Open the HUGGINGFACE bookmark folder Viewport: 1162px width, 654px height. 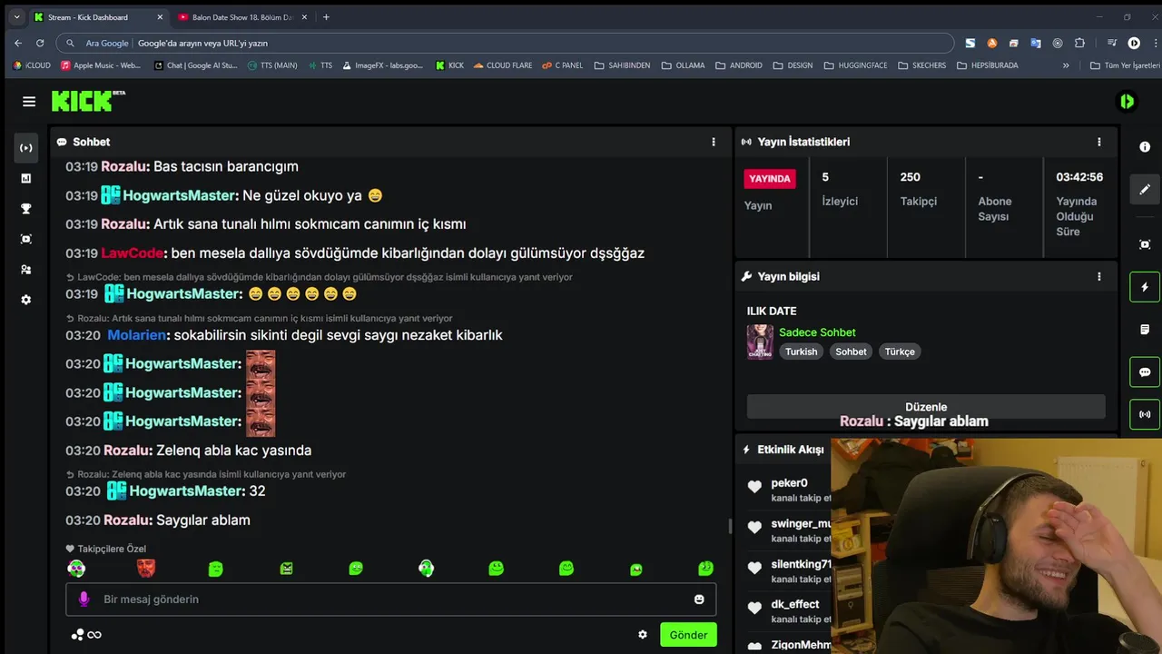(857, 65)
